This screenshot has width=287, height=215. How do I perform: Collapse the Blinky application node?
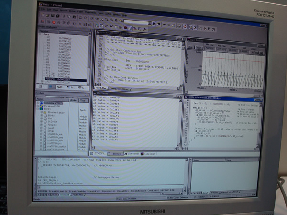coord(38,109)
